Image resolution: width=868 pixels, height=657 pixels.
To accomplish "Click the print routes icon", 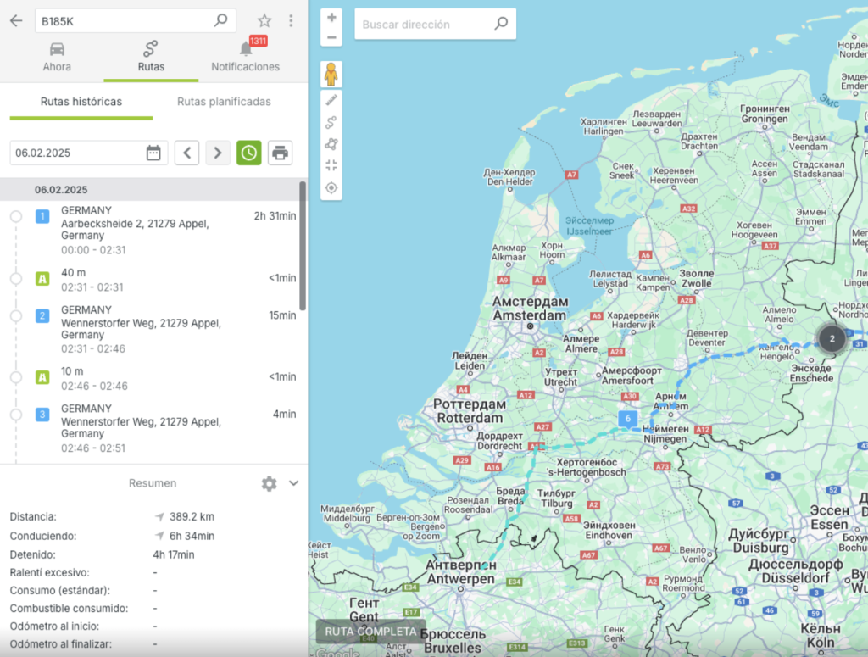I will (280, 153).
